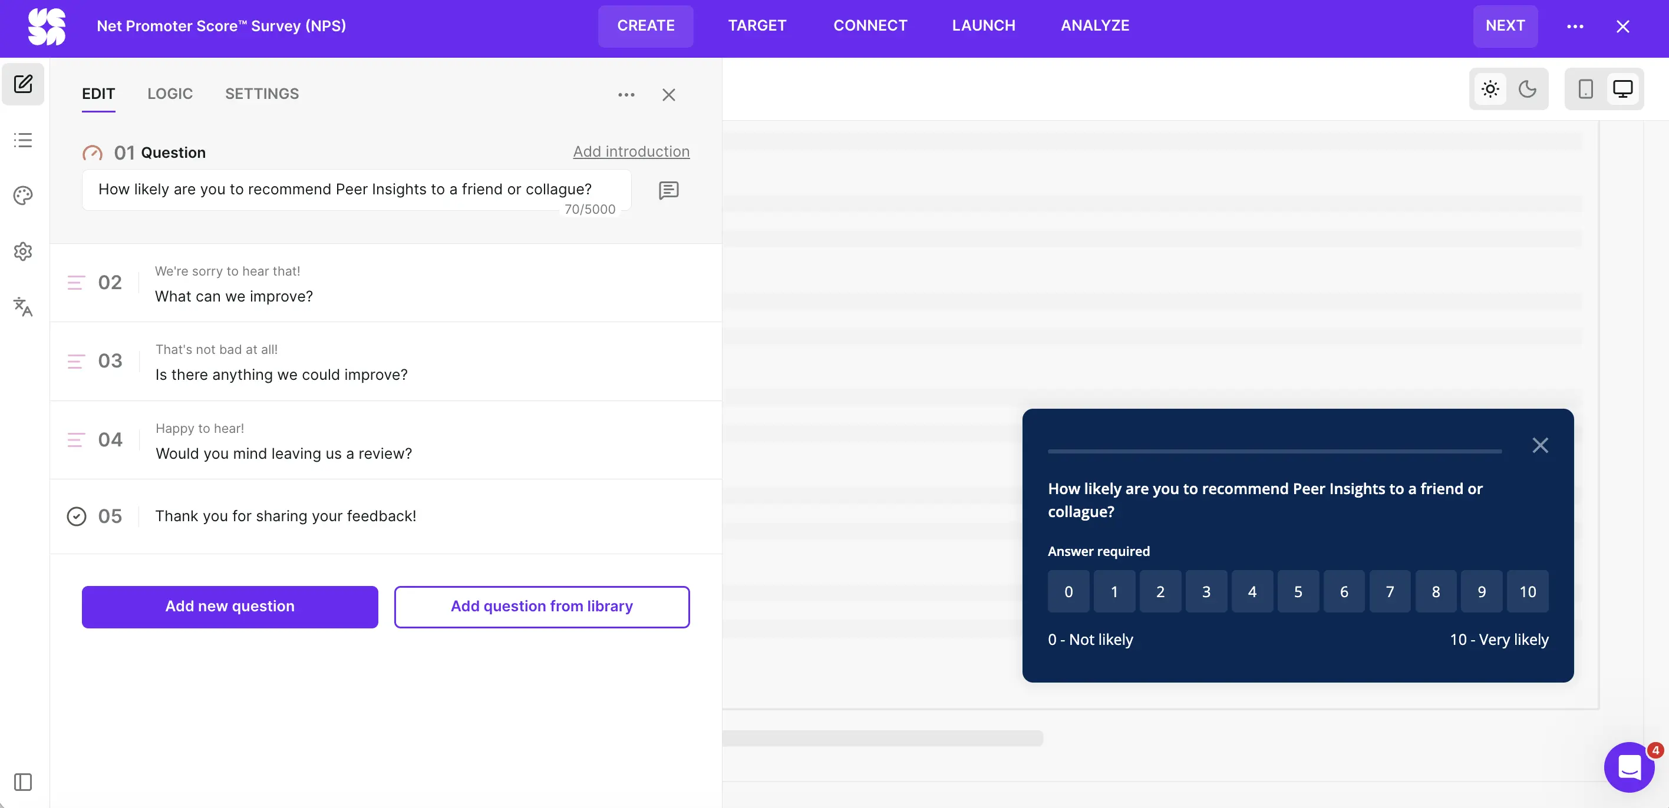Click the 'Answer required' label in preview
This screenshot has height=808, width=1669.
click(1099, 551)
